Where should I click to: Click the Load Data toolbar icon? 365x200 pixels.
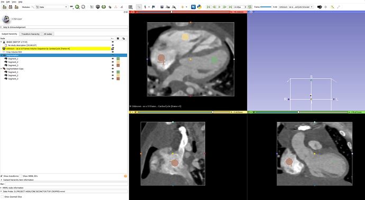(x=4, y=7)
